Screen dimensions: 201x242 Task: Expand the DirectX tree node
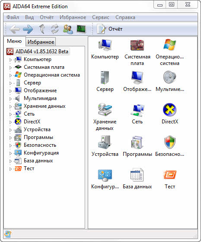[10, 122]
